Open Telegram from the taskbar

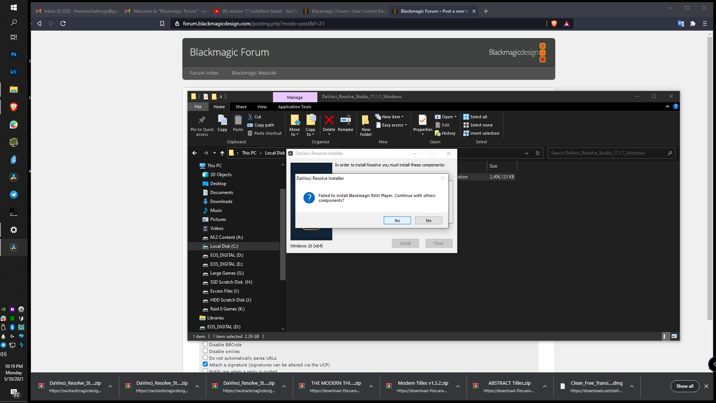[x=14, y=194]
